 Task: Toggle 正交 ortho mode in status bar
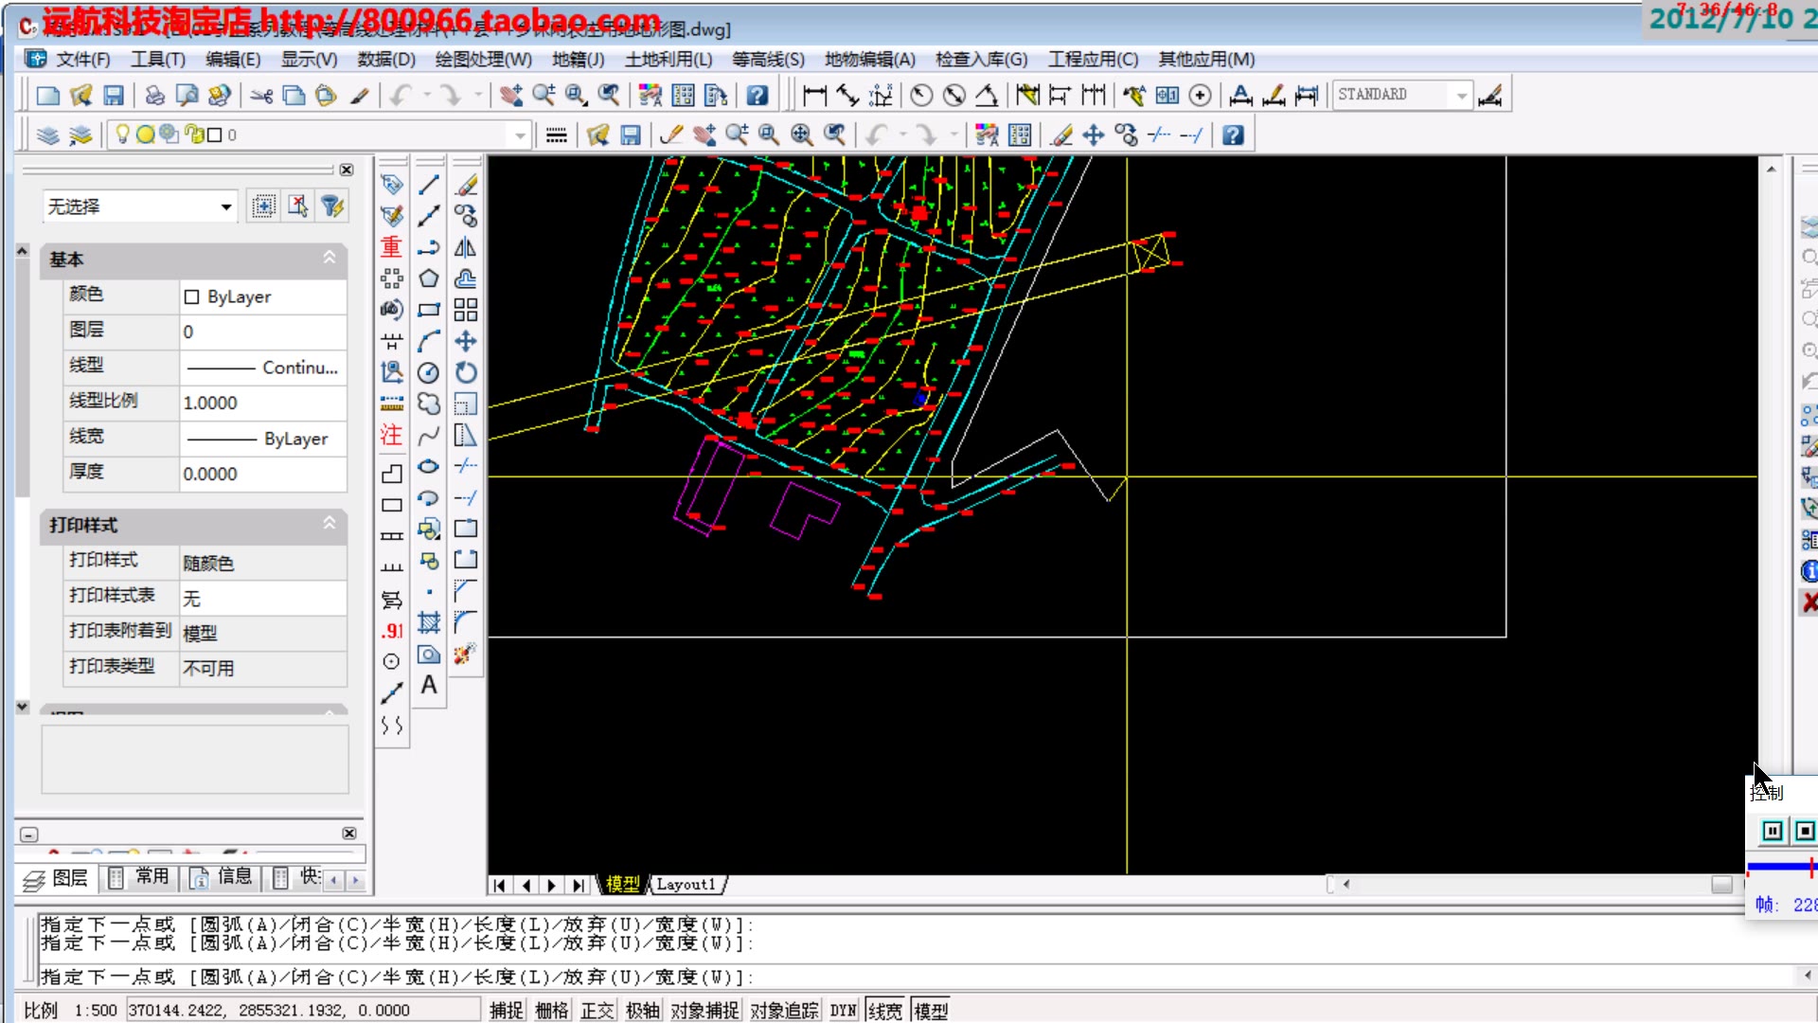pos(597,1011)
